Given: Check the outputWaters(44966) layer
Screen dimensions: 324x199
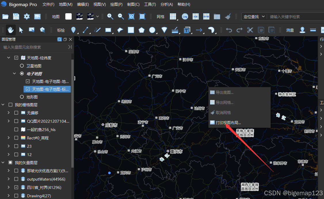Looking at the screenshot, I should (x=16, y=179).
